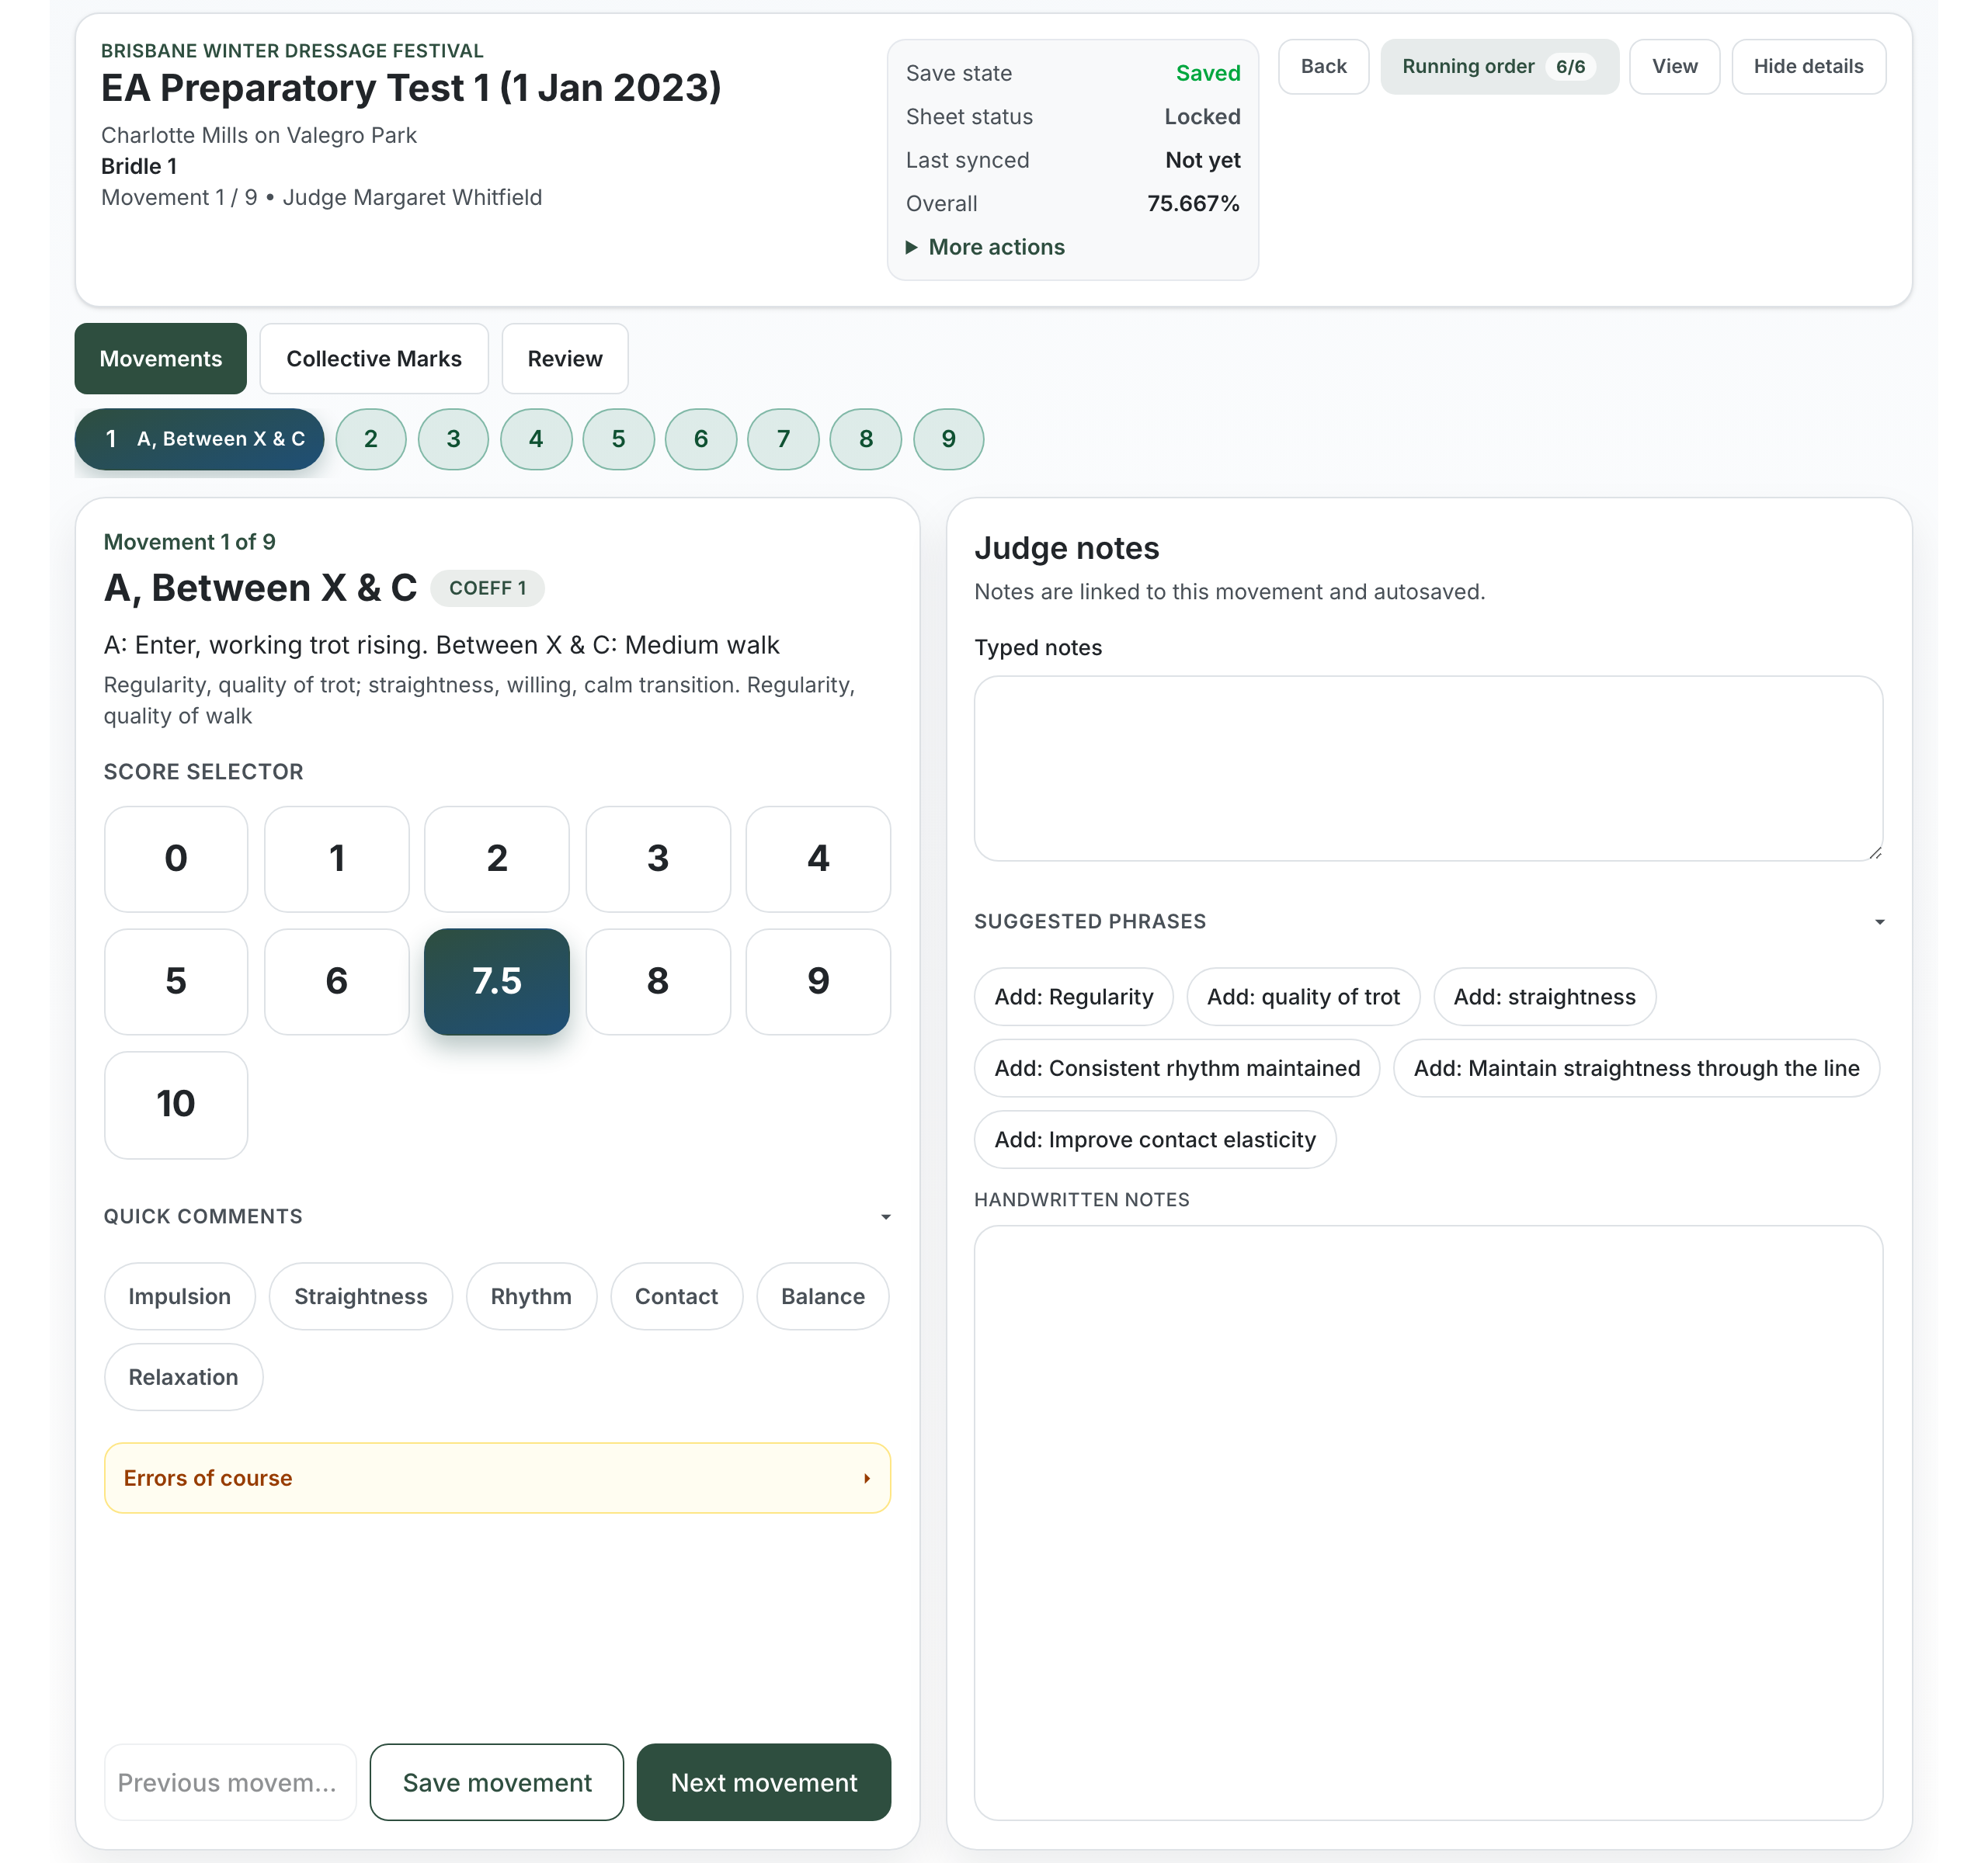Open the Collective Marks tab
Viewport: 1988px width, 1863px height.
click(x=374, y=358)
